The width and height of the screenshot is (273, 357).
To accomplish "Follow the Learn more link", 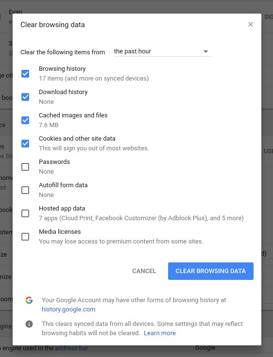I will (x=160, y=333).
